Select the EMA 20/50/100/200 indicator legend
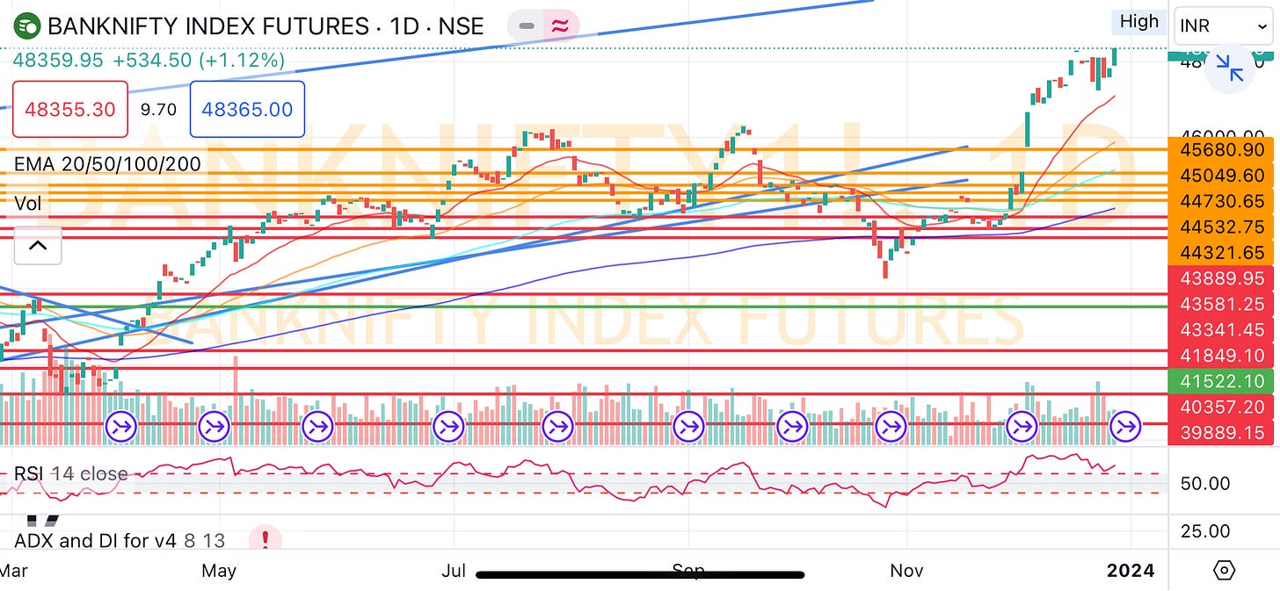The width and height of the screenshot is (1280, 591). pos(107,163)
